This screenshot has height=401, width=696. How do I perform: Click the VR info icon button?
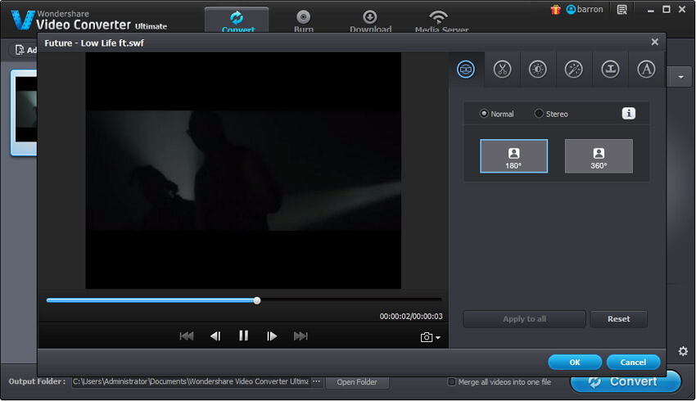[629, 114]
